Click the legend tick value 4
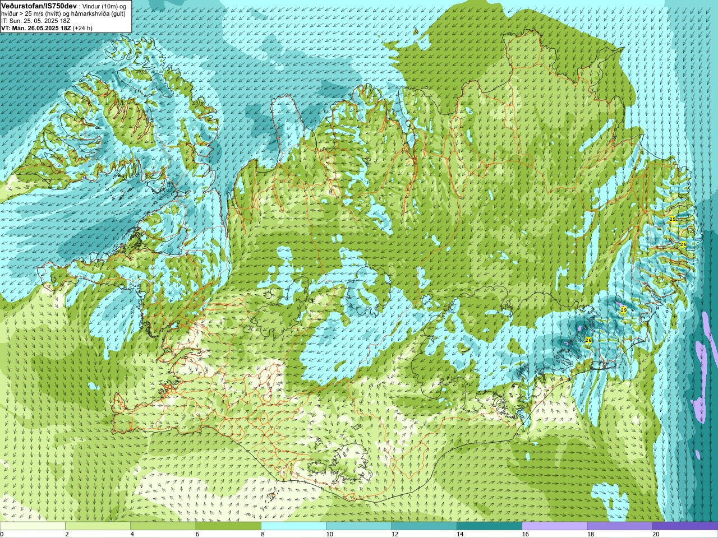The image size is (718, 538). 132,534
